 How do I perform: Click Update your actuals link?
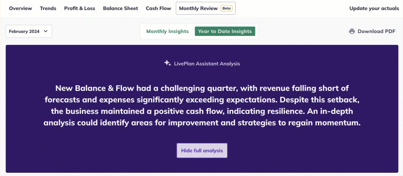click(374, 8)
